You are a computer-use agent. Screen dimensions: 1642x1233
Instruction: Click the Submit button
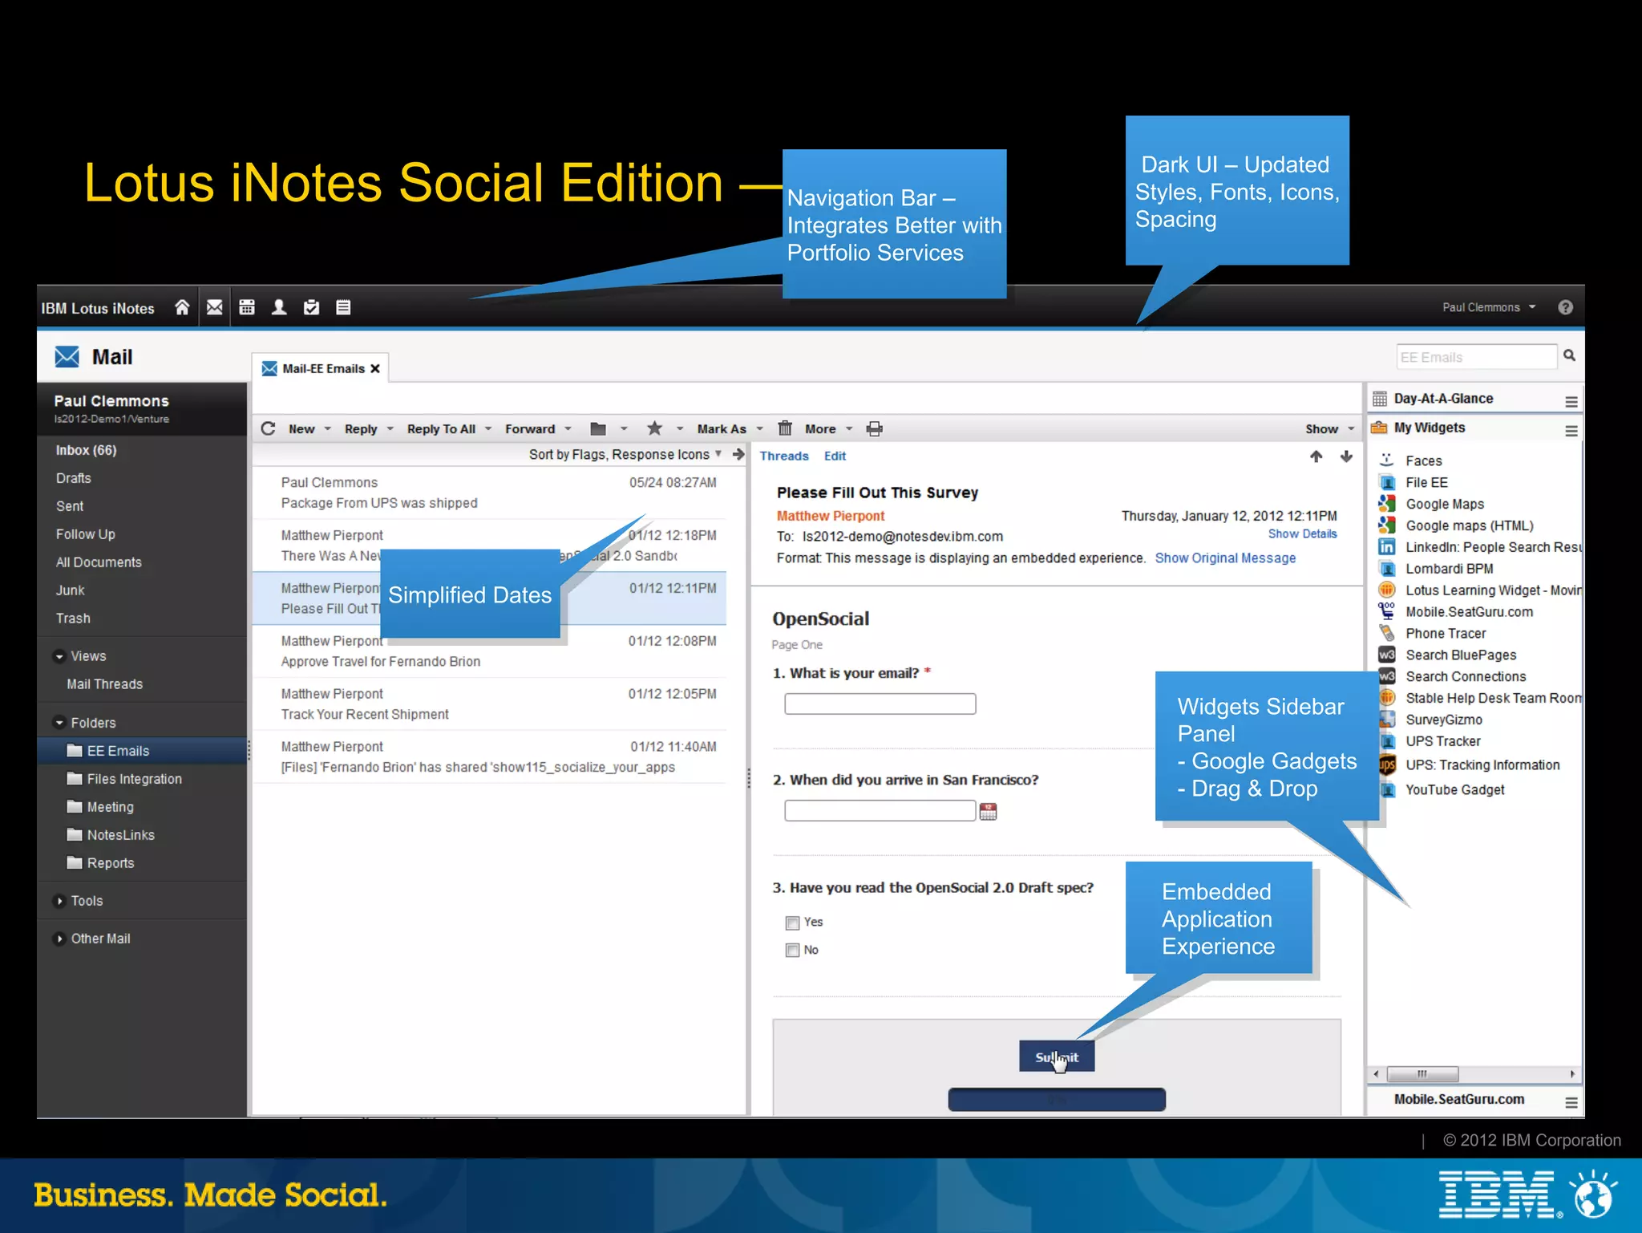(1057, 1057)
